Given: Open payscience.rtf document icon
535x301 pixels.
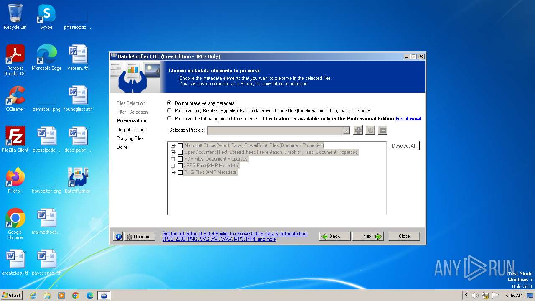Looking at the screenshot, I should (x=46, y=263).
